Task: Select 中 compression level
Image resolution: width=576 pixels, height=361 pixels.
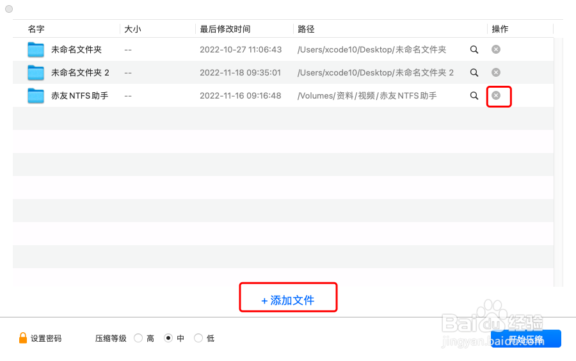Action: 168,338
